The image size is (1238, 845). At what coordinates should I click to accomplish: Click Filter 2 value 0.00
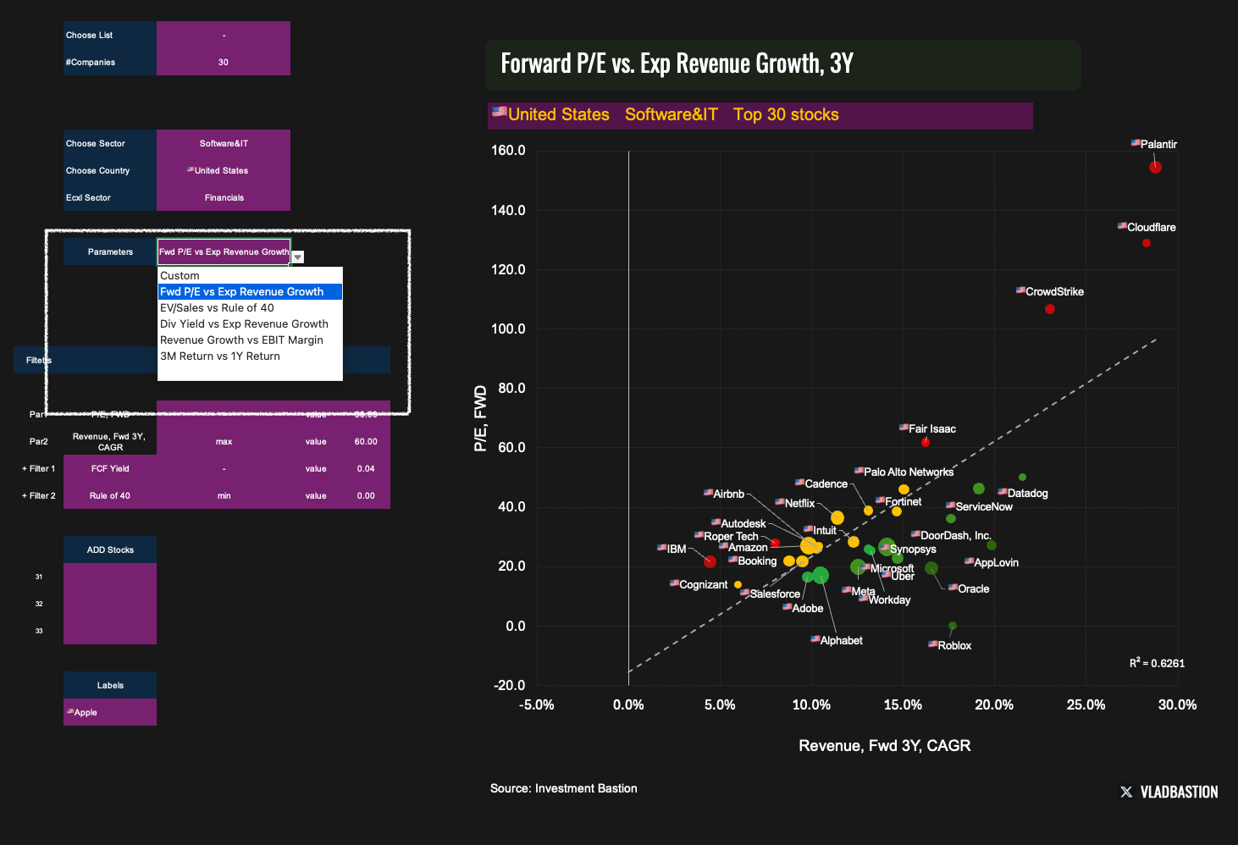tap(366, 495)
